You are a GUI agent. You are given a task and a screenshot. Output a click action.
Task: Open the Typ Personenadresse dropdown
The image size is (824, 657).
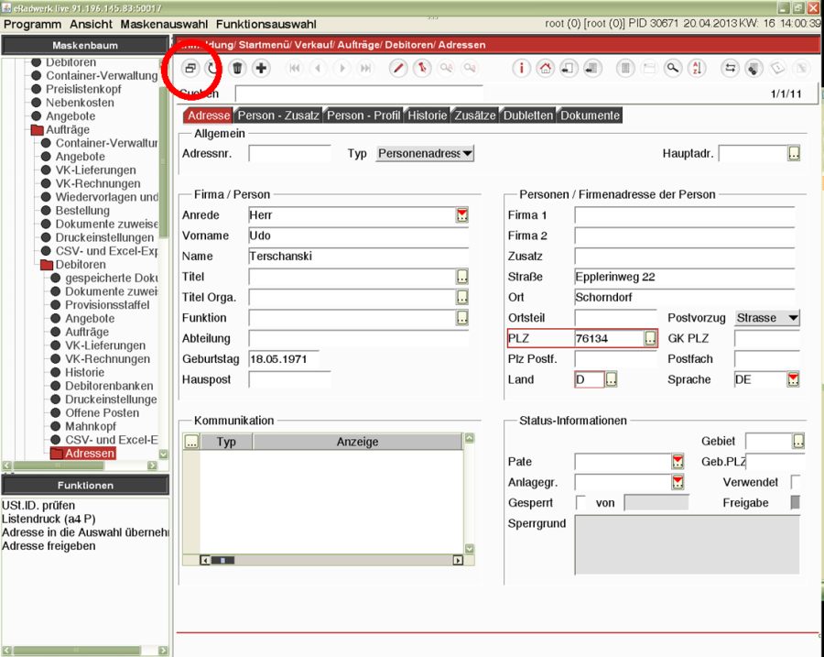click(x=425, y=154)
